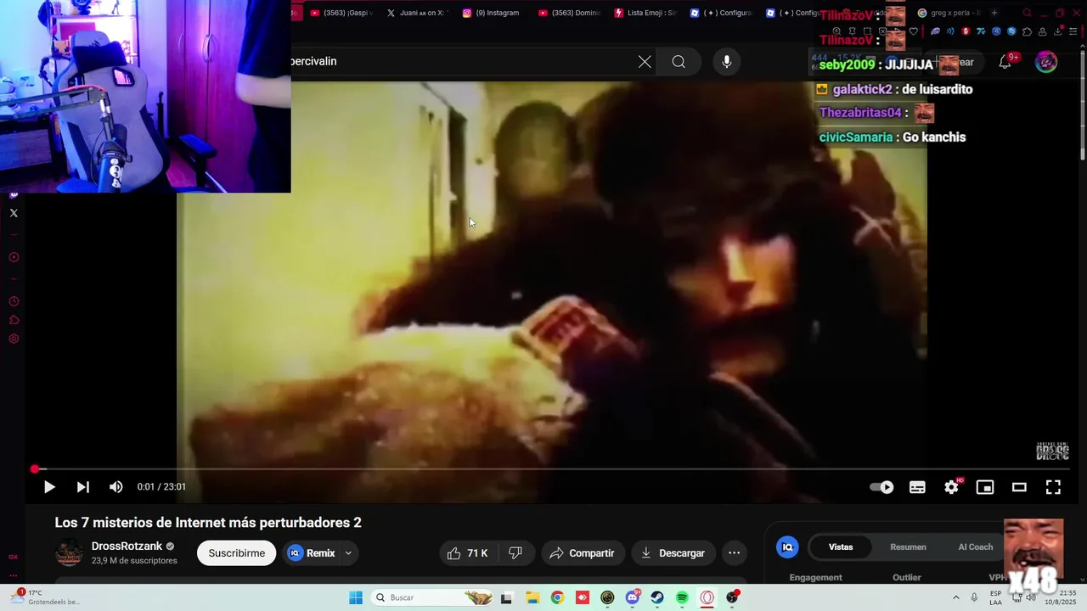This screenshot has width=1087, height=611.
Task: Click the GX icon in the sidebar
Action: tap(14, 557)
